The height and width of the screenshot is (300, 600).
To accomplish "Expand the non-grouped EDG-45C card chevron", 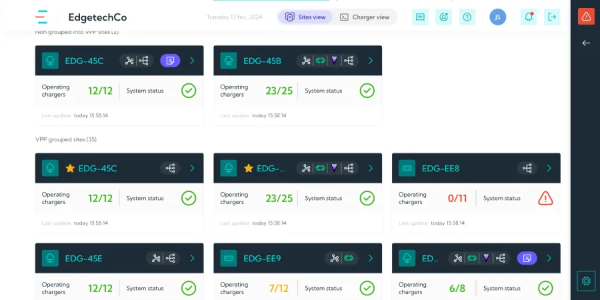I will click(192, 61).
